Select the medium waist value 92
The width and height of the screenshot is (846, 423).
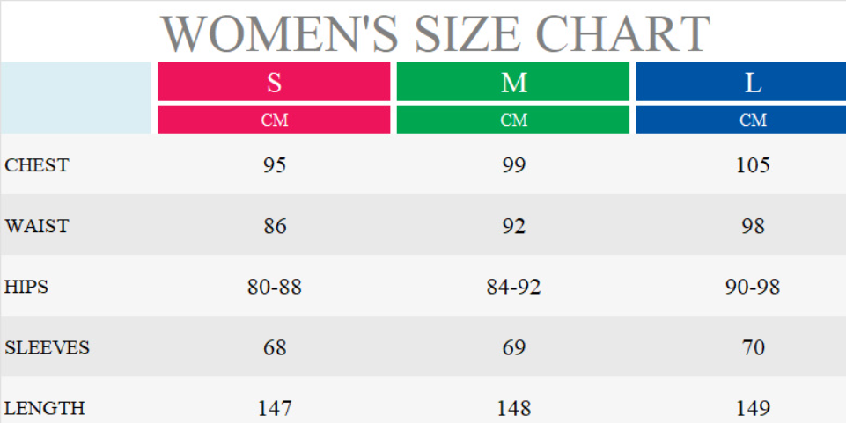pos(514,226)
